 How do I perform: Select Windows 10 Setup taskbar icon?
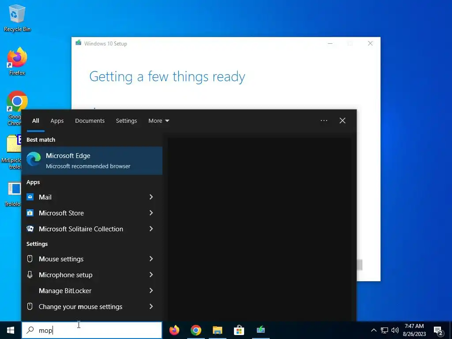[x=260, y=330]
